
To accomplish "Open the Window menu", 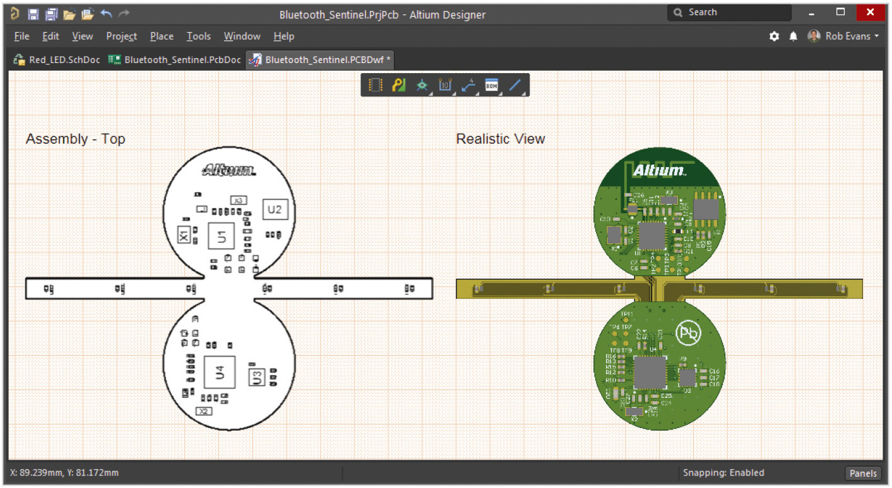I will tap(242, 37).
